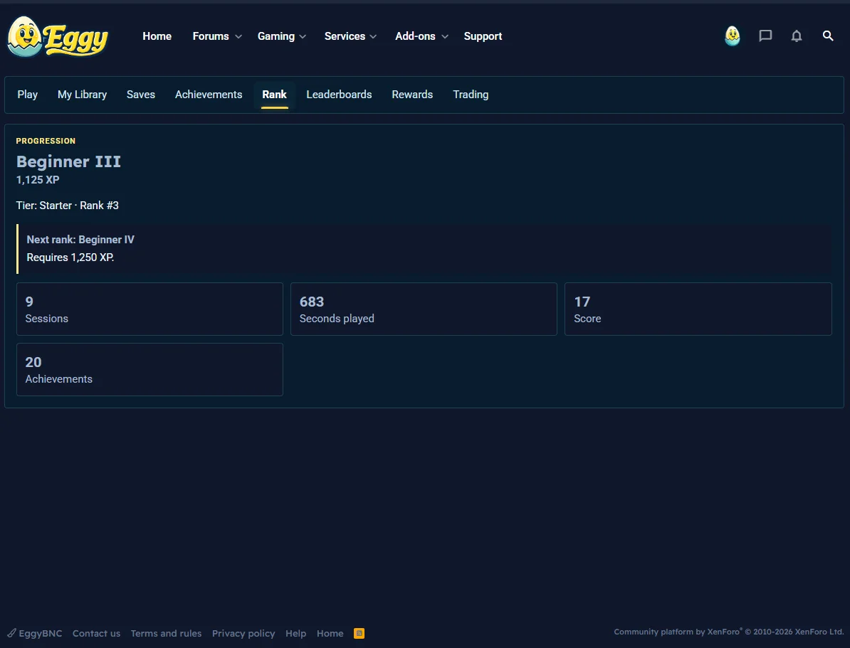
Task: Go to Home in the top navigation
Action: tap(157, 36)
